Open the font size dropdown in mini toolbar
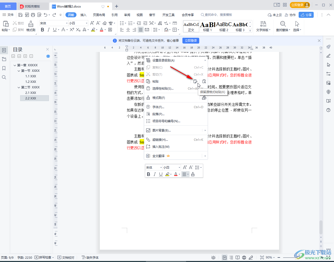 [x=179, y=167]
